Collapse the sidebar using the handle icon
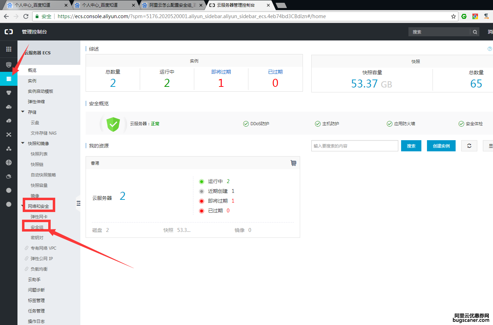 [x=78, y=203]
